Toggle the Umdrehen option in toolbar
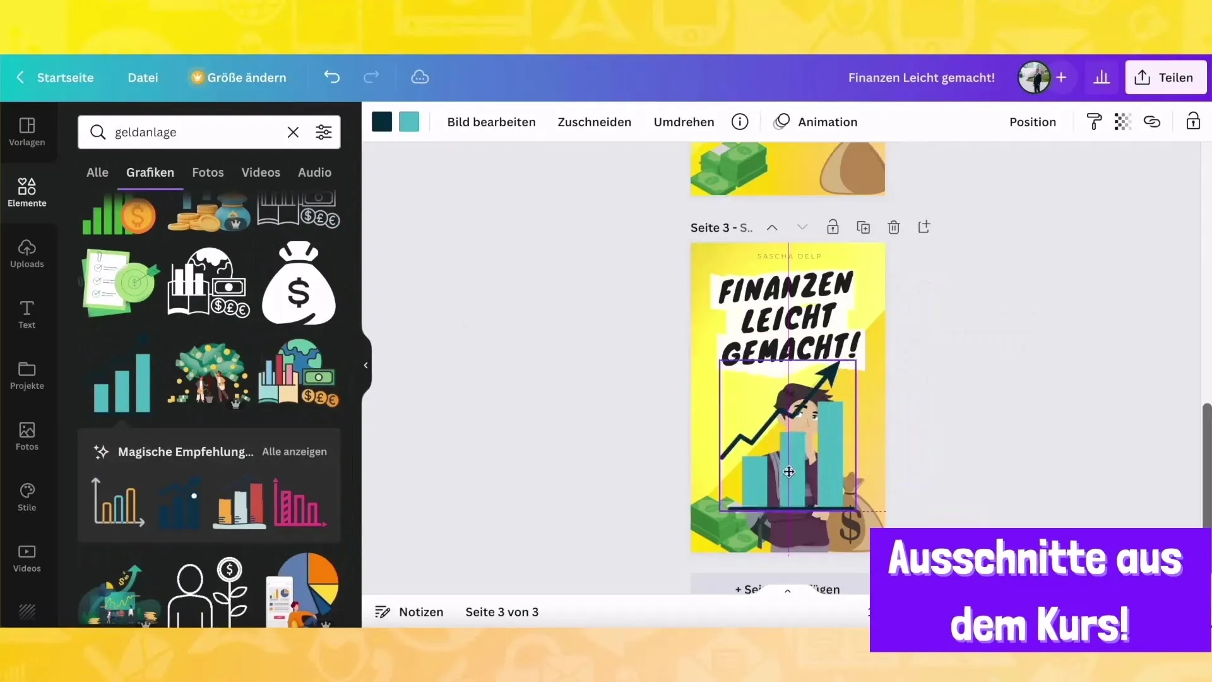1212x682 pixels. 684,122
